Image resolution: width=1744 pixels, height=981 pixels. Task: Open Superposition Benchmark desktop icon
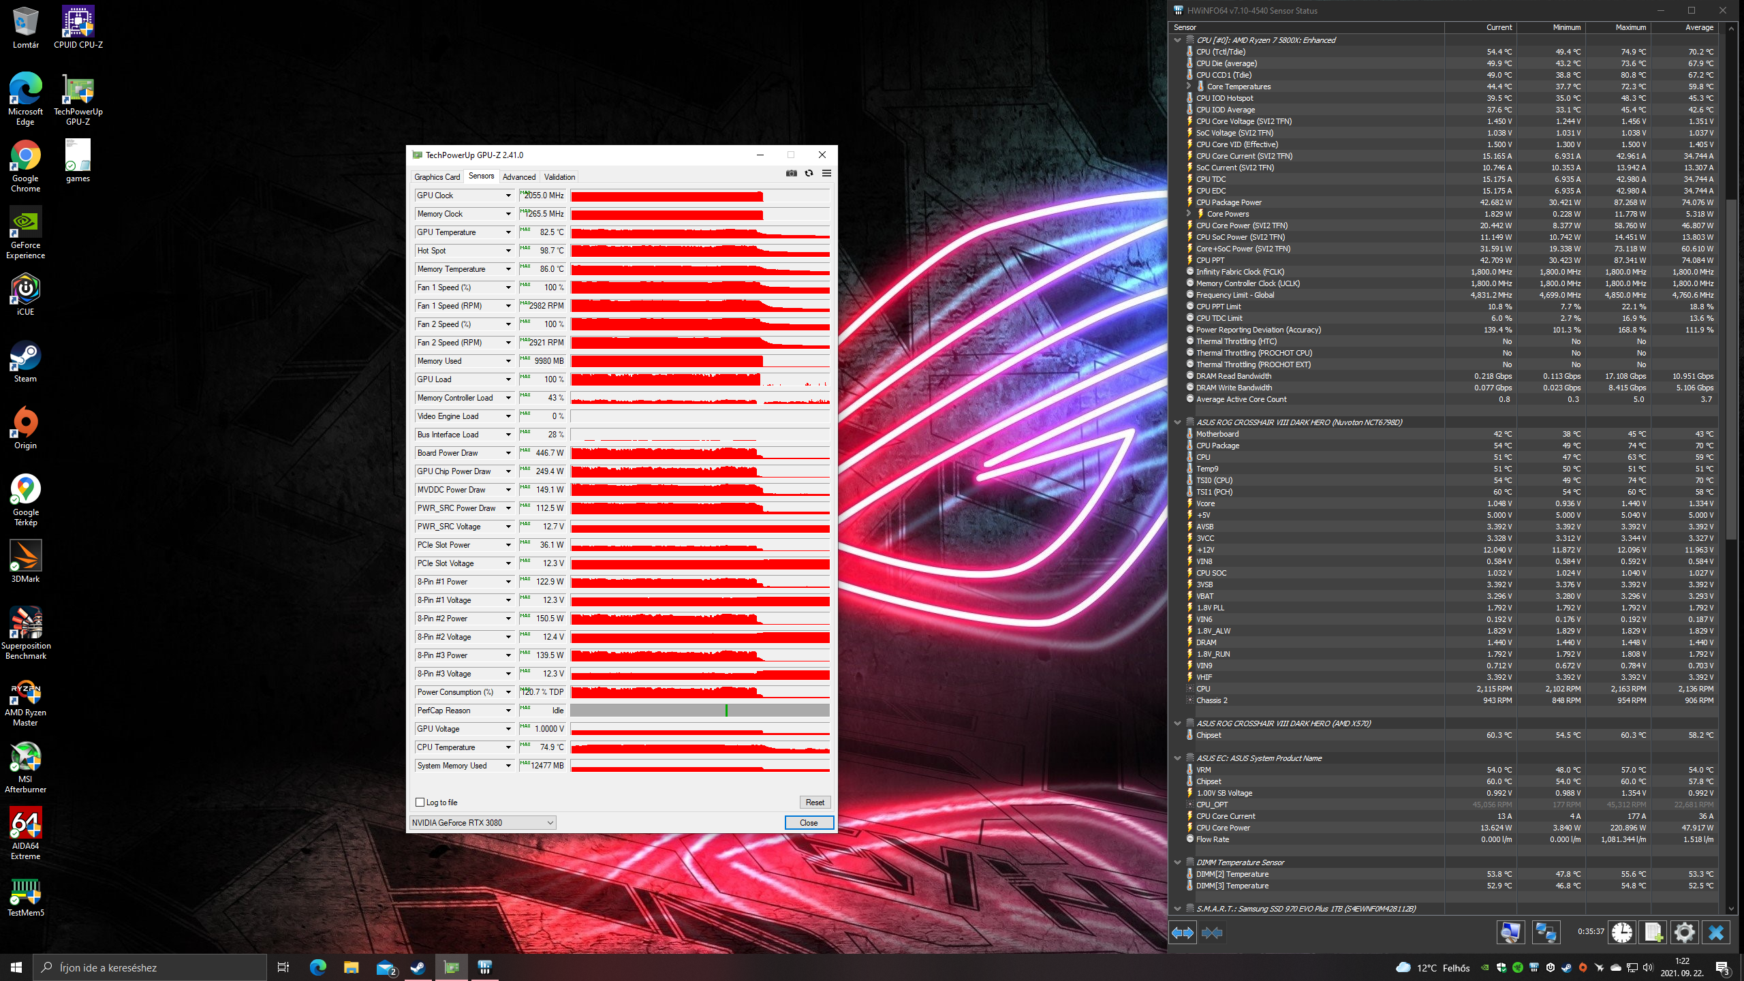(x=26, y=634)
